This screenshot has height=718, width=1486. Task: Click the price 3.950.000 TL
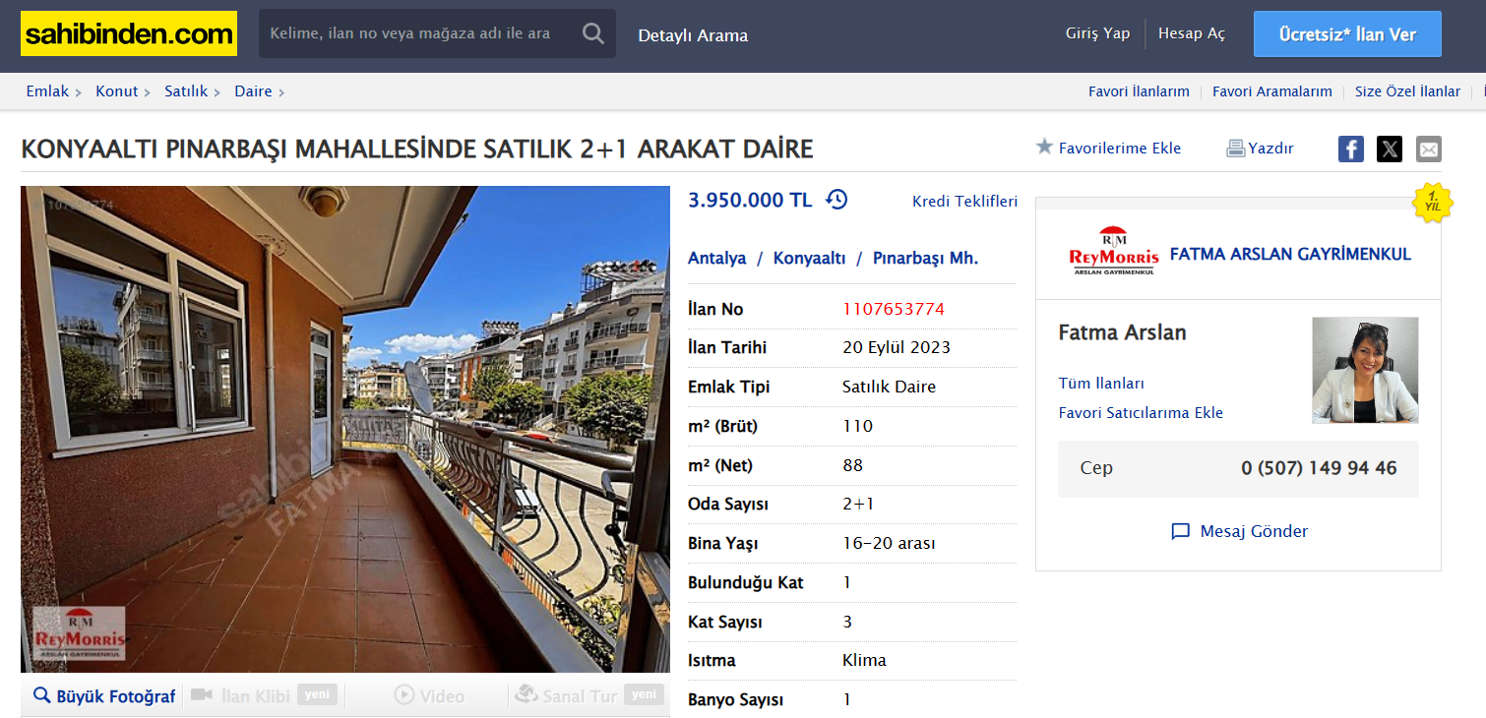click(750, 200)
